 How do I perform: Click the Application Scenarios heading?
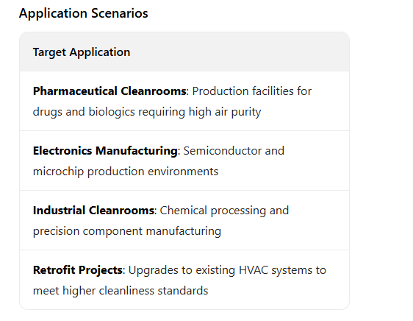pyautogui.click(x=84, y=13)
